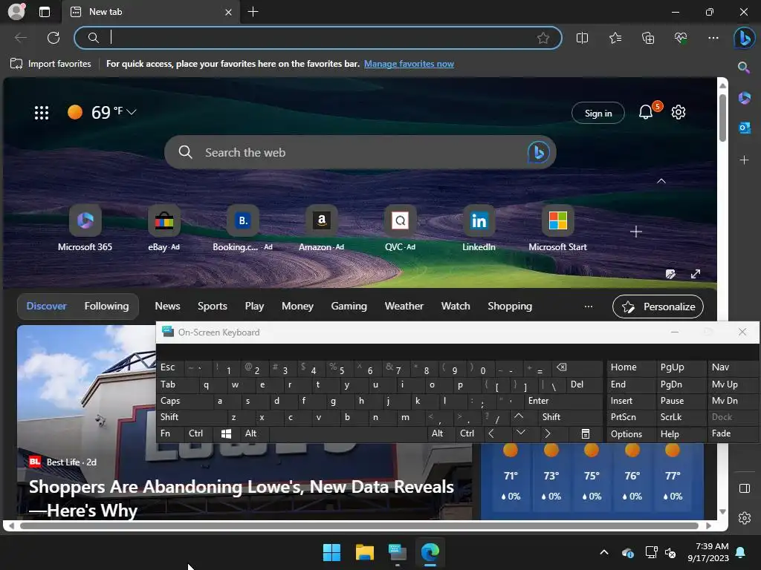
Task: Expand the background to full view
Action: coord(696,274)
